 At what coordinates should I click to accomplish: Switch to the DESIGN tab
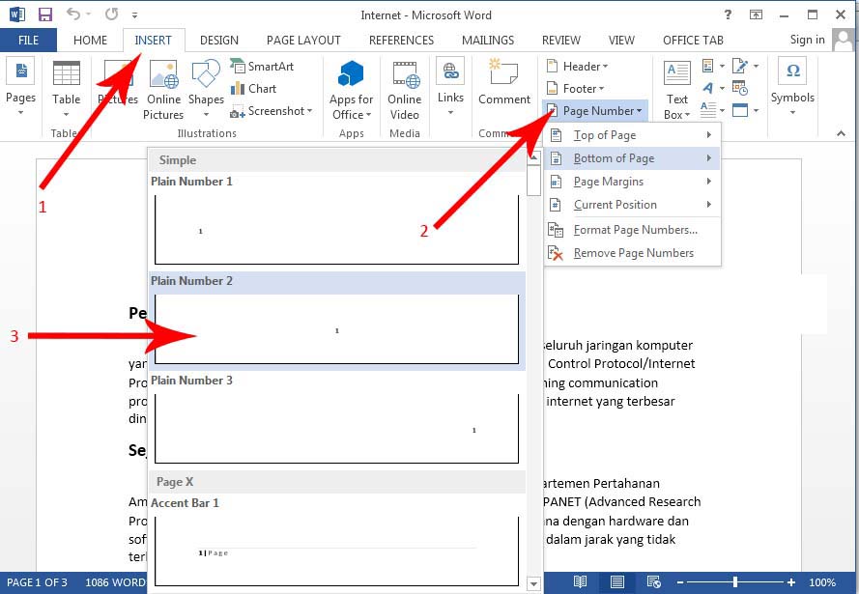(219, 40)
